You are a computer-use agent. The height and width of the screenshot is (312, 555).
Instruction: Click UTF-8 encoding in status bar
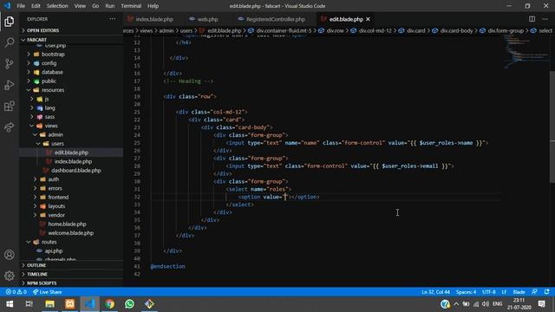coord(489,292)
